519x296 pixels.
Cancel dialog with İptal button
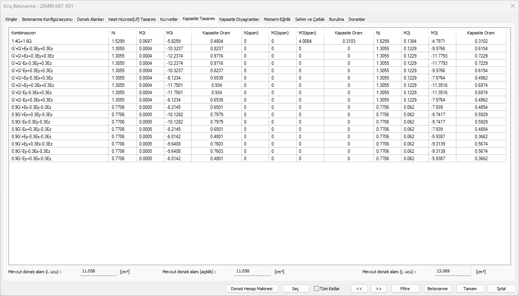501,289
